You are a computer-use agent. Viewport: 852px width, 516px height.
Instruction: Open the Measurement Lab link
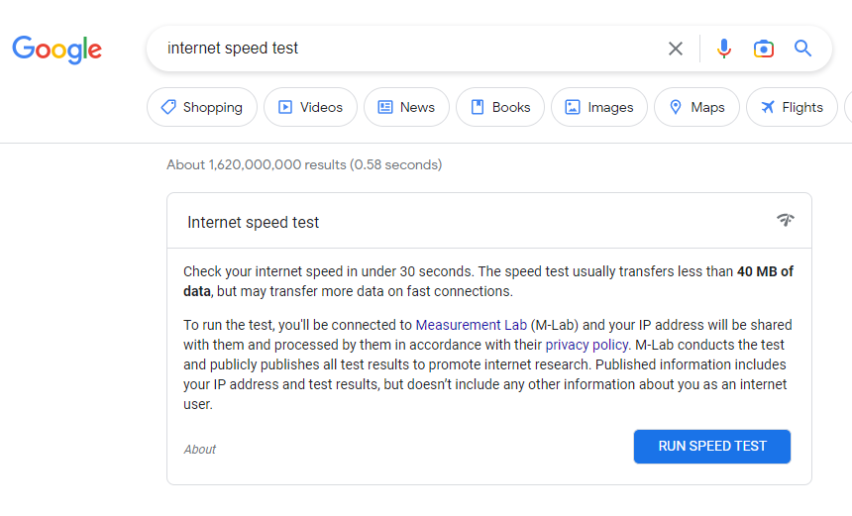click(471, 325)
